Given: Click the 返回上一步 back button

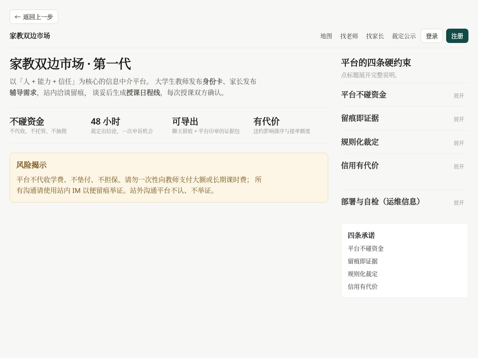Looking at the screenshot, I should 34,17.
